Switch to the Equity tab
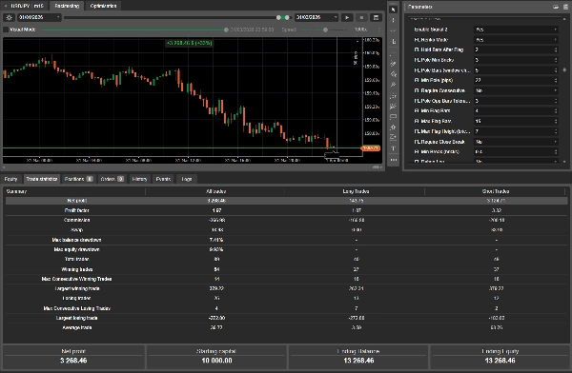Screen dimensions: 572x373 [10, 179]
